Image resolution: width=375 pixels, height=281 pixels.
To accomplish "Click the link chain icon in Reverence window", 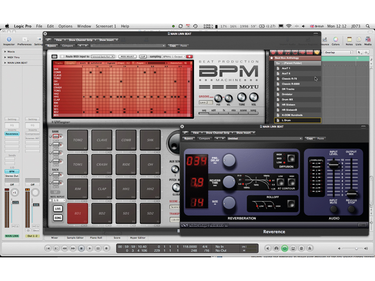I will 186,133.
